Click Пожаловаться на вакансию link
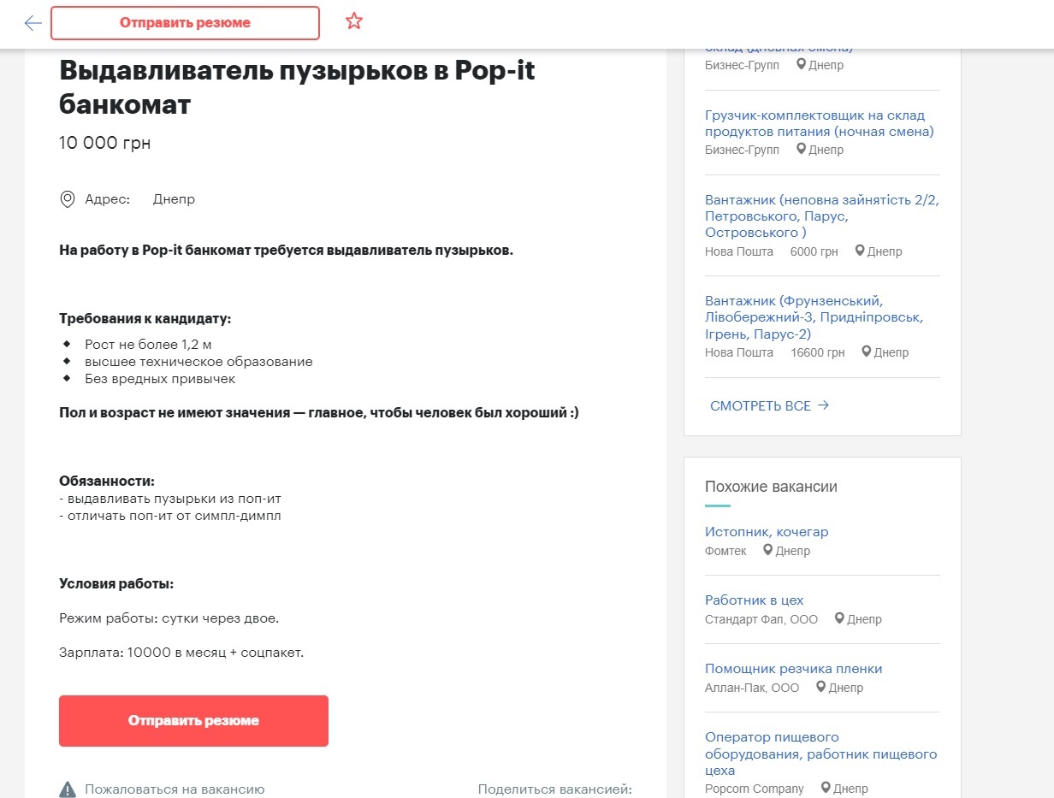The width and height of the screenshot is (1054, 798). [175, 789]
